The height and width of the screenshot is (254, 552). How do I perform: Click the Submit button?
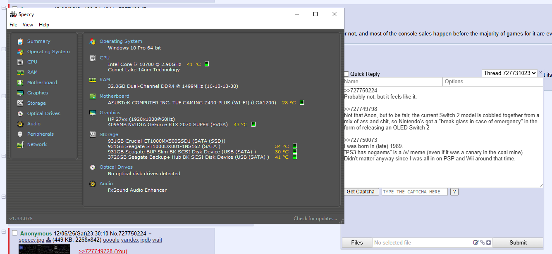point(518,243)
